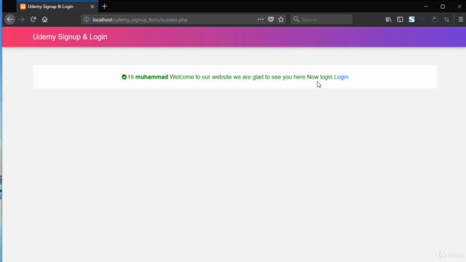
Task: Maximize the browser window
Action: 443,7
